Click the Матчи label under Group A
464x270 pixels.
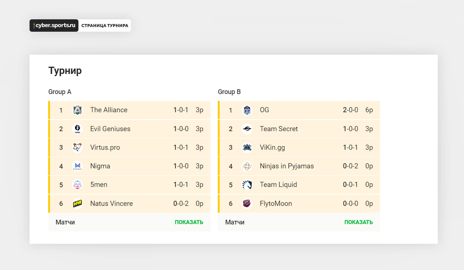click(65, 222)
